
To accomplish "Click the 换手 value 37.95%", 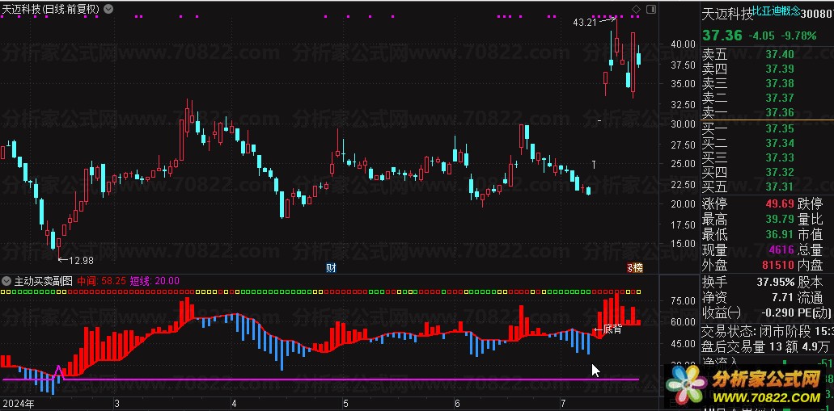I will point(776,283).
